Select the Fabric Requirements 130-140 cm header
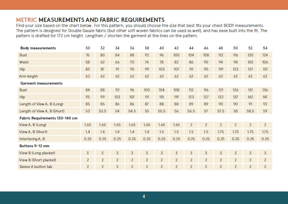 pos(49,118)
